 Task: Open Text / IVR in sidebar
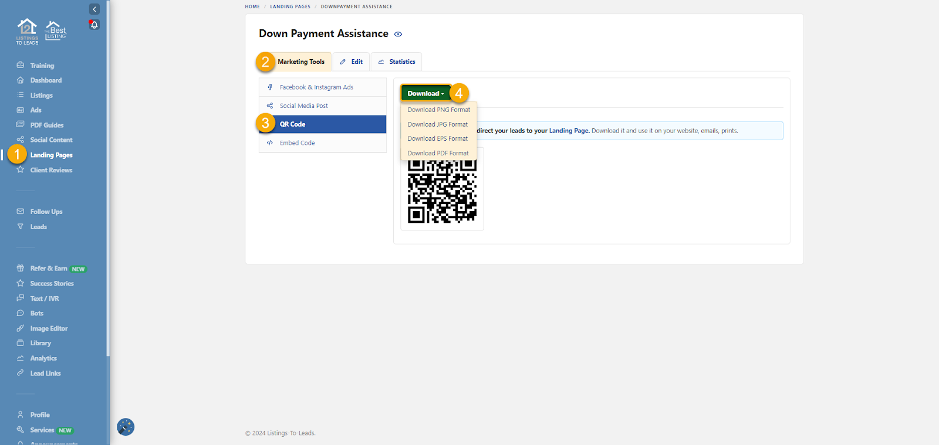pos(45,299)
